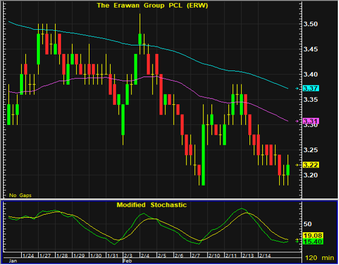
Task: Click the 120 min timeframe label
Action: pyautogui.click(x=320, y=258)
